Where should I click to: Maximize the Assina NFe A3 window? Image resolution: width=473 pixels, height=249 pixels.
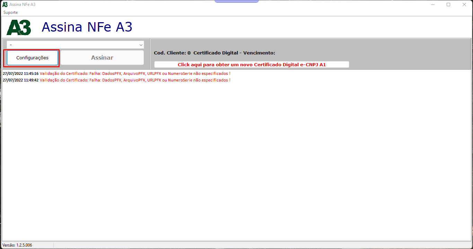(x=448, y=5)
